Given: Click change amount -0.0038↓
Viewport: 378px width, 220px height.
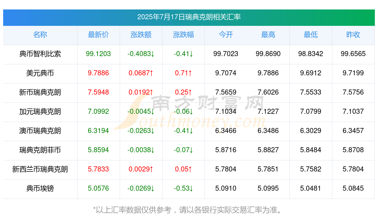Looking at the screenshot, I should [141, 150].
